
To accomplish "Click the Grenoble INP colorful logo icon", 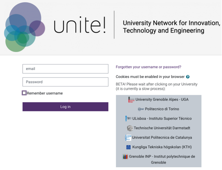I will pos(125,157).
